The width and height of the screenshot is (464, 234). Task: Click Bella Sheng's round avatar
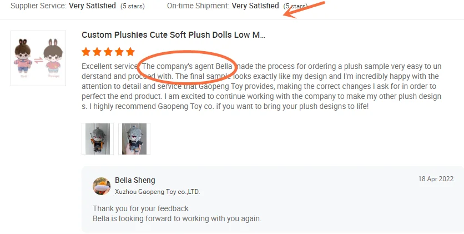[x=101, y=186]
